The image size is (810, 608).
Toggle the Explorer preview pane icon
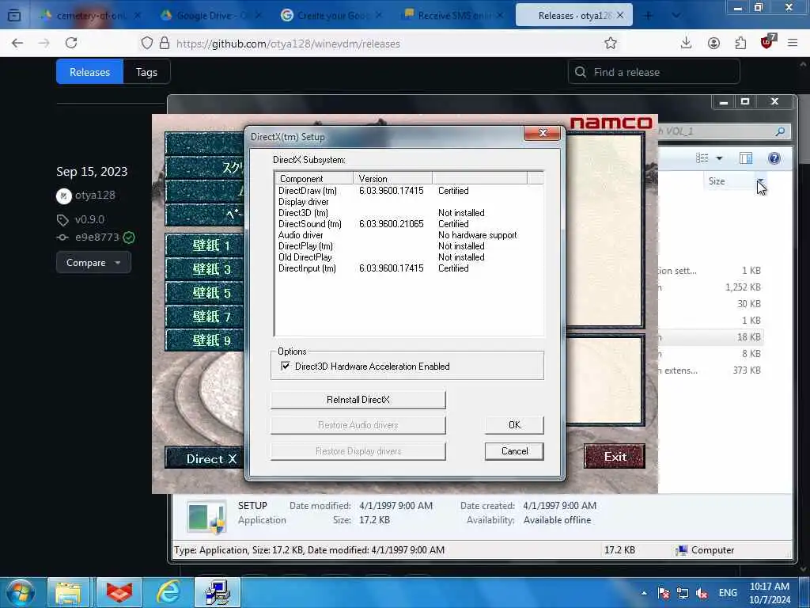click(746, 158)
